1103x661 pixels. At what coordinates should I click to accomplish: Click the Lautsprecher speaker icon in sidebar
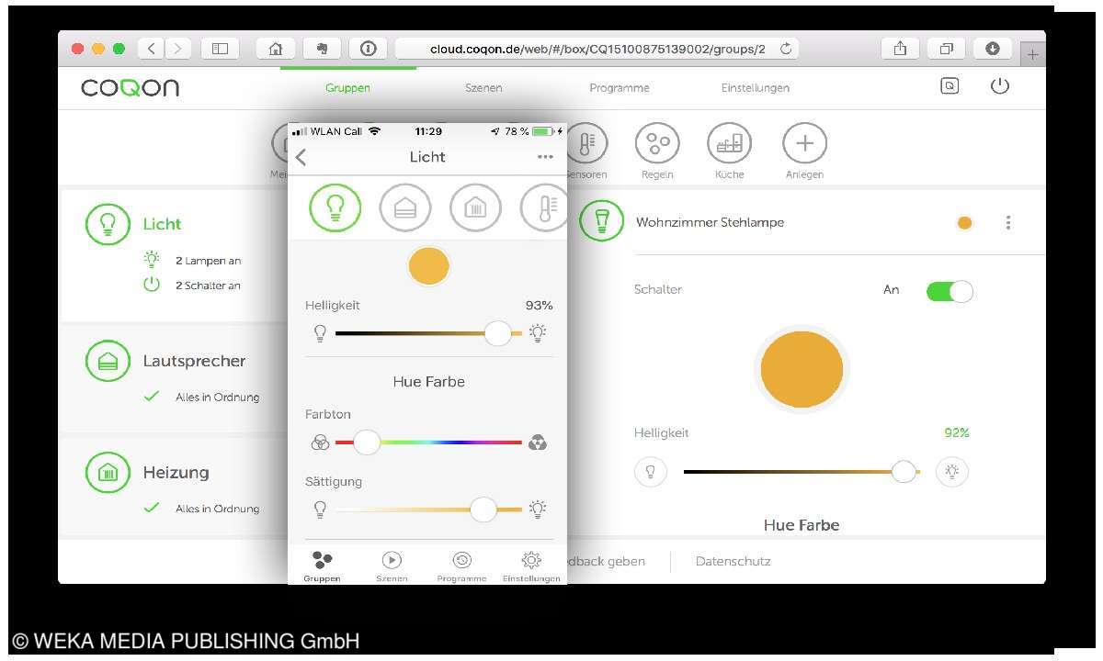click(x=108, y=362)
